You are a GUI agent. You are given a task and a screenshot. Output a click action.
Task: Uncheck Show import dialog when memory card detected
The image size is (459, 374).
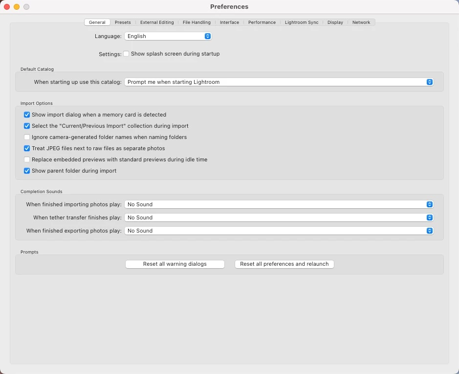click(27, 115)
